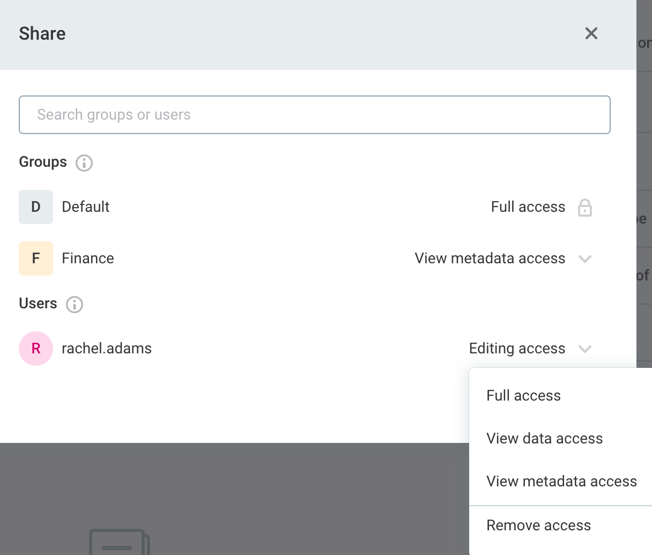Click the X icon to close Share dialog

pyautogui.click(x=591, y=33)
